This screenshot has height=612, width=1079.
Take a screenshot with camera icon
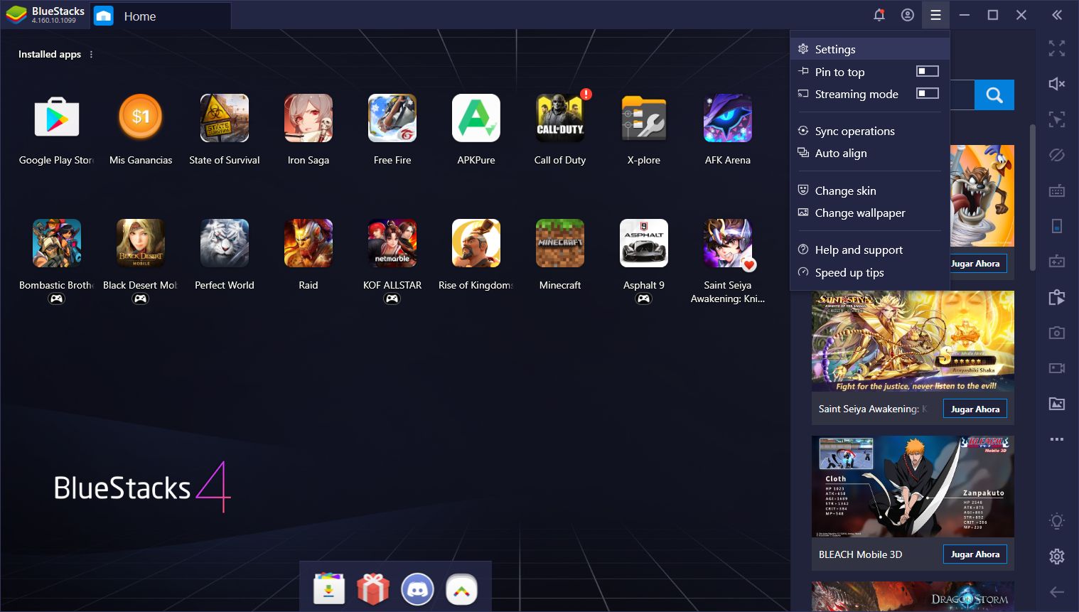click(x=1057, y=333)
